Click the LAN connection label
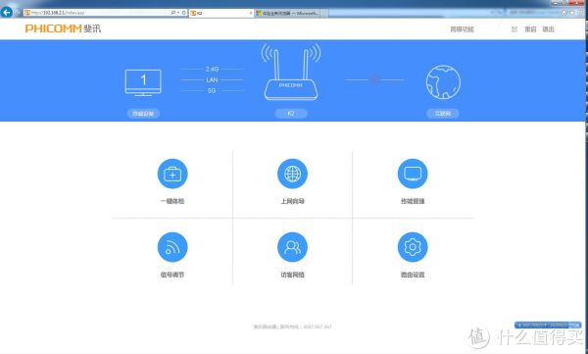The image size is (588, 354). coord(212,80)
